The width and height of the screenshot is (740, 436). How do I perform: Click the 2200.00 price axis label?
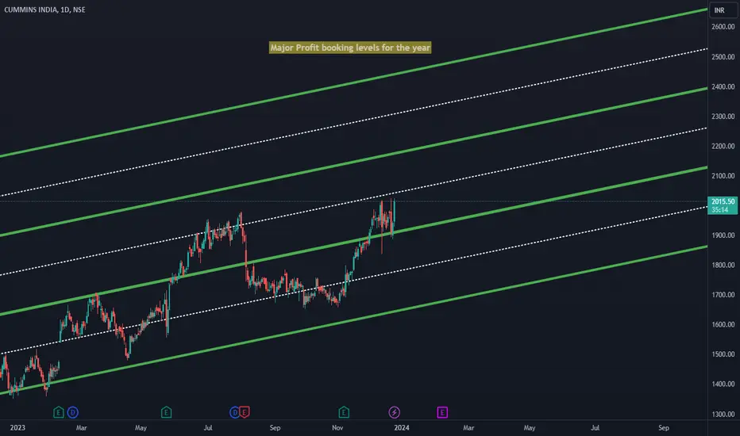point(723,146)
